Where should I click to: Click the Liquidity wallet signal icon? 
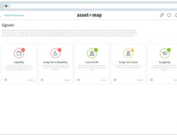coord(19,53)
